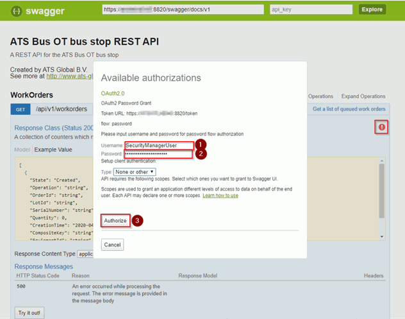Click the Password field in authorization dialog
This screenshot has height=319, width=405.
point(158,154)
